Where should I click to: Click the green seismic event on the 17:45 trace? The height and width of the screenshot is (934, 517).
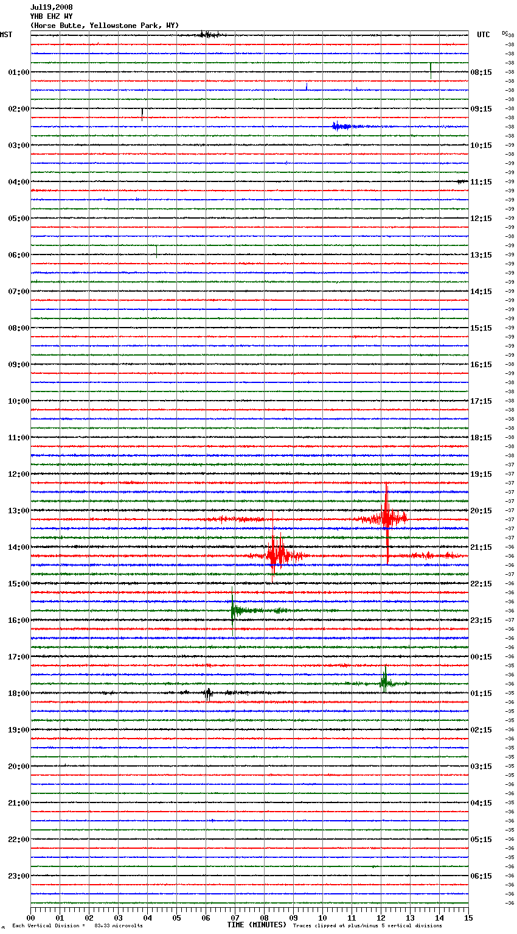(x=384, y=683)
